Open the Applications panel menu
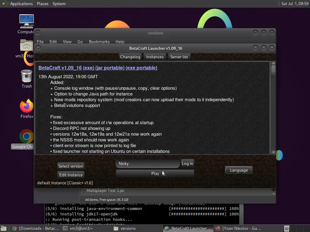The width and height of the screenshot is (310, 232). [x=21, y=4]
